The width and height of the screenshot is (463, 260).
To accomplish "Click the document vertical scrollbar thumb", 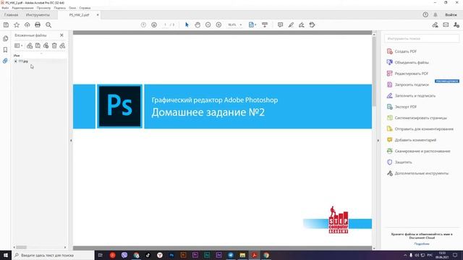I will click(x=374, y=71).
